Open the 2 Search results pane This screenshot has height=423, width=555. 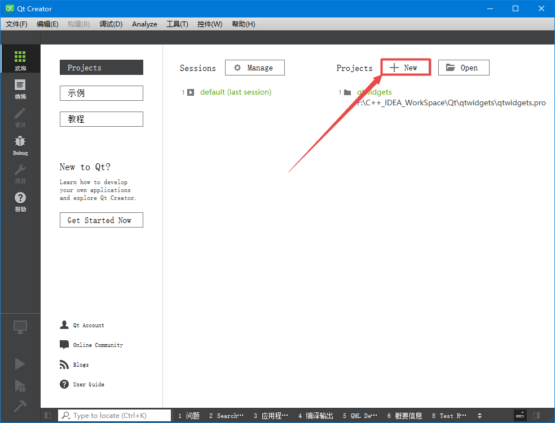(x=227, y=416)
